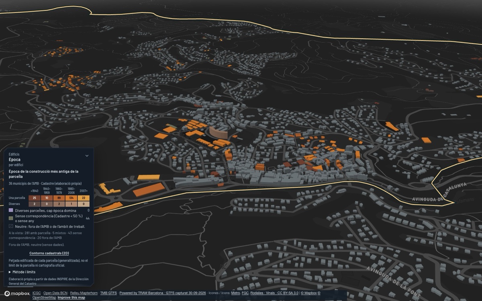Collapse the Època legend panel chevron
Image resolution: width=482 pixels, height=301 pixels.
[87, 156]
